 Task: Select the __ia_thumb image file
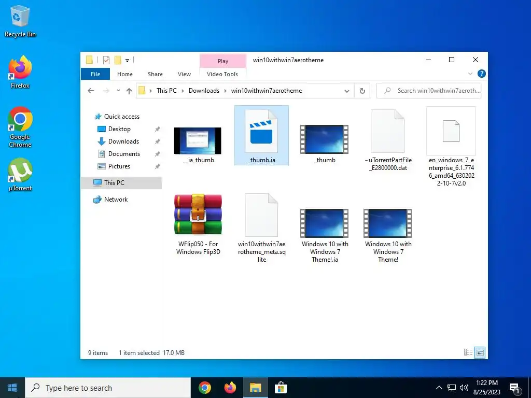coord(198,145)
